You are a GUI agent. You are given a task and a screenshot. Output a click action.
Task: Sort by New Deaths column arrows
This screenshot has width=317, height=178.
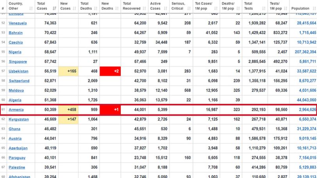pos(117,9)
